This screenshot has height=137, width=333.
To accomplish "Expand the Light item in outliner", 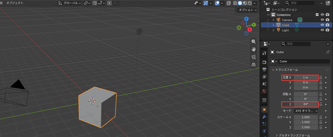I will pyautogui.click(x=273, y=30).
